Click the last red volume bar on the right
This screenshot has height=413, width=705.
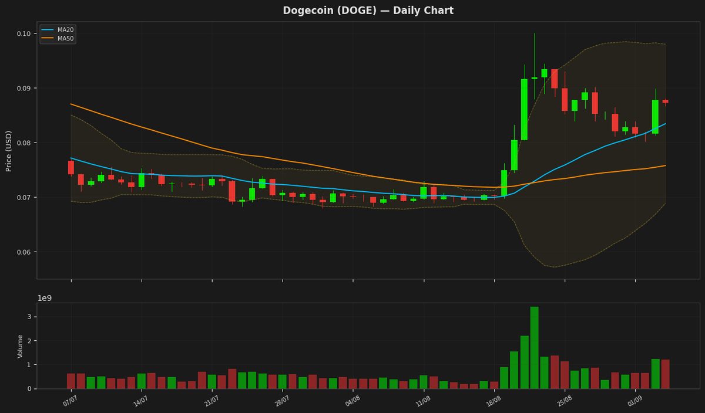pyautogui.click(x=666, y=374)
